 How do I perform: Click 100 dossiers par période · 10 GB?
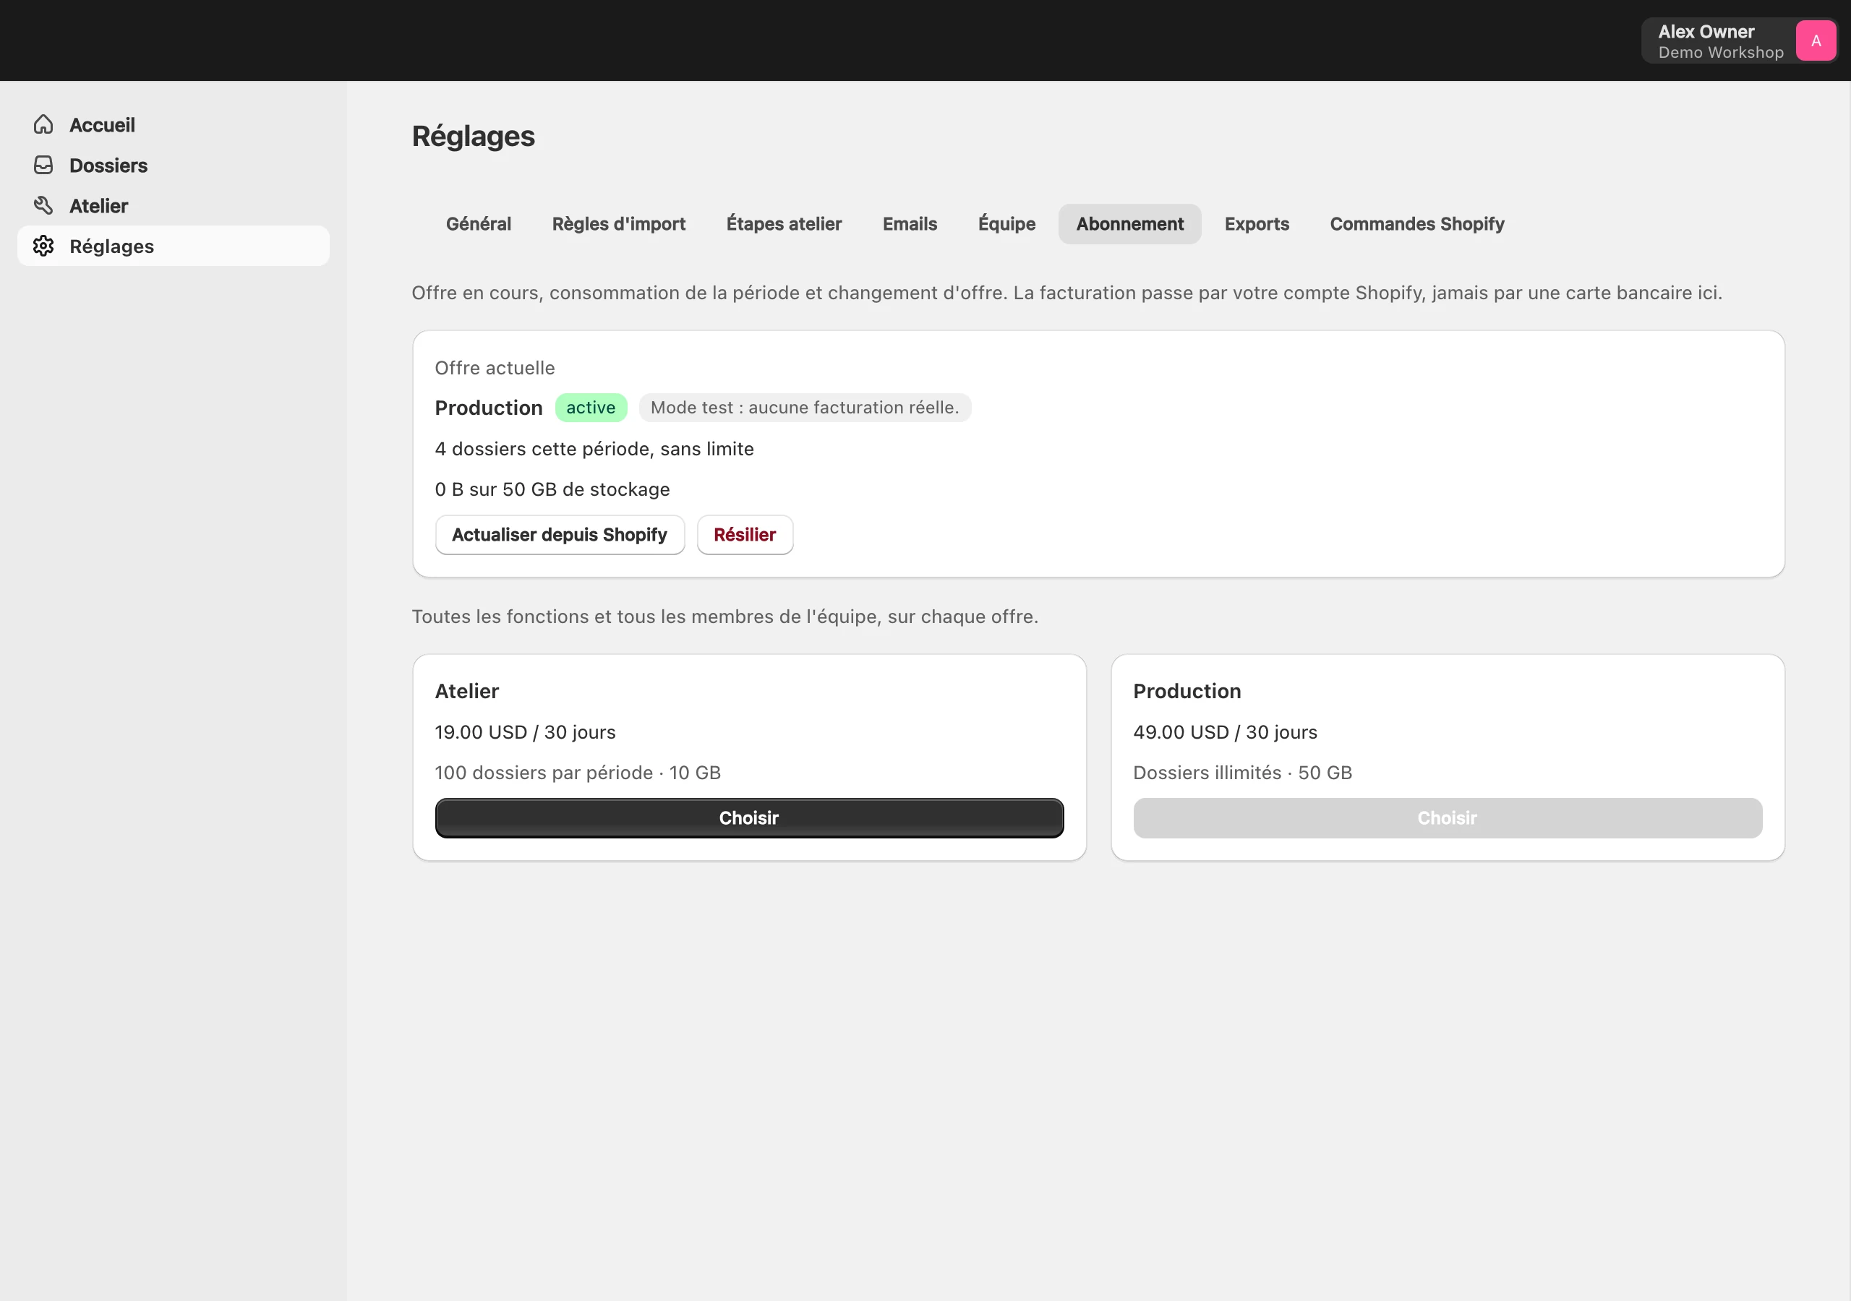(577, 772)
